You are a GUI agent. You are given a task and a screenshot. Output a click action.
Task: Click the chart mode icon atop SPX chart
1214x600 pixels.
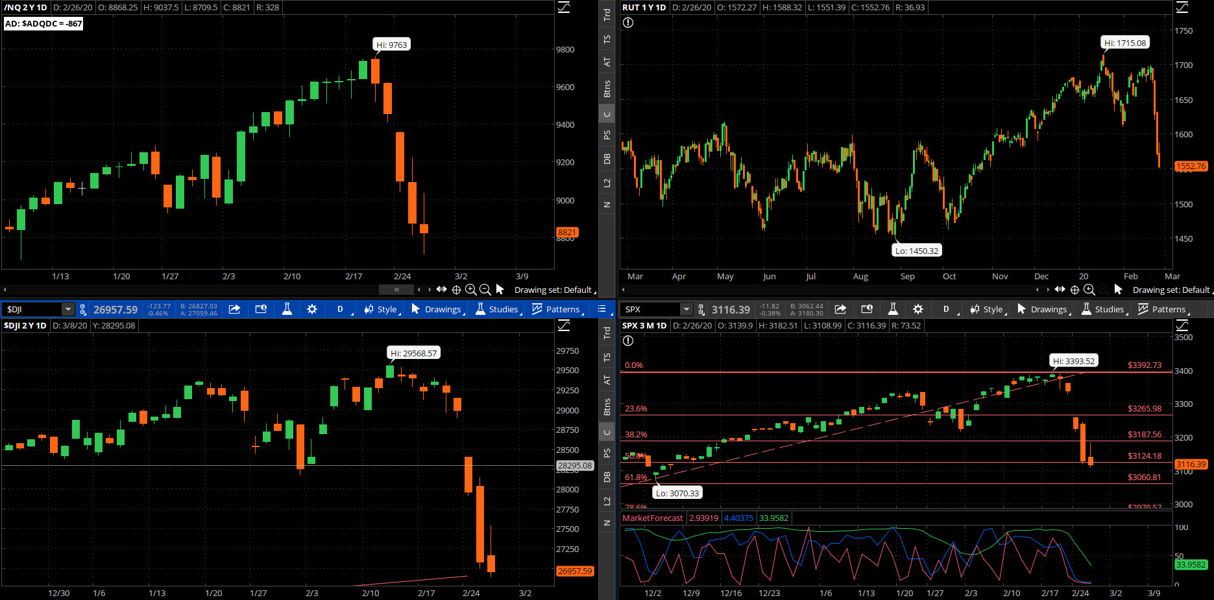[1182, 325]
